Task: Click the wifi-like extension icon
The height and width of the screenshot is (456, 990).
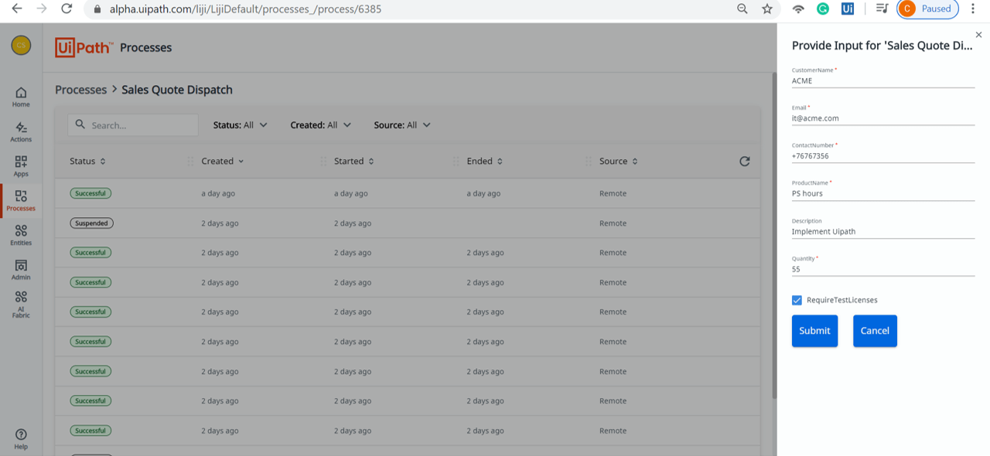Action: coord(798,9)
